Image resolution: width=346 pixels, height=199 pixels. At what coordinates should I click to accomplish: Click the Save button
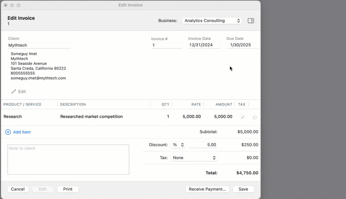tap(243, 189)
